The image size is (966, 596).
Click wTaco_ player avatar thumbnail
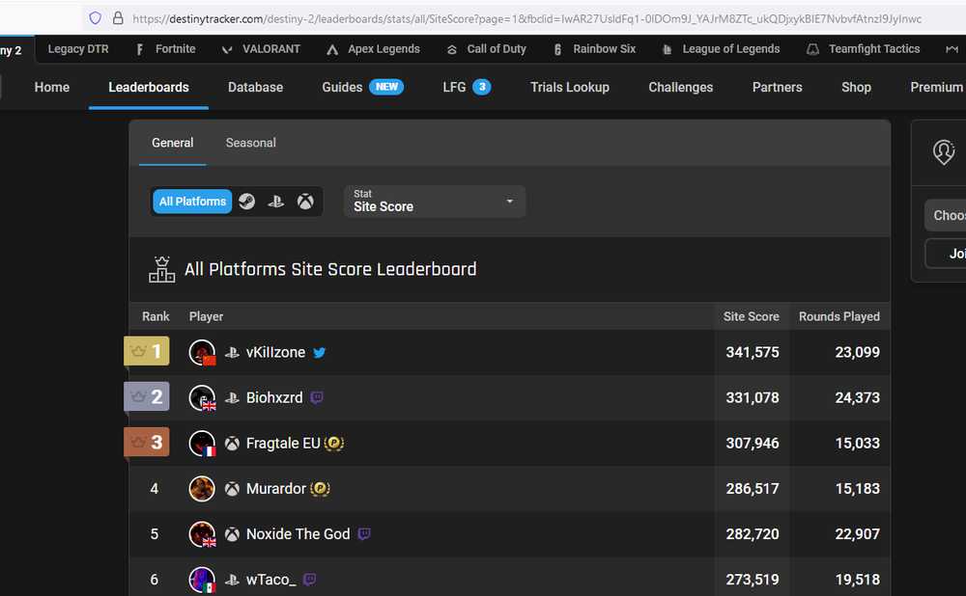(202, 580)
